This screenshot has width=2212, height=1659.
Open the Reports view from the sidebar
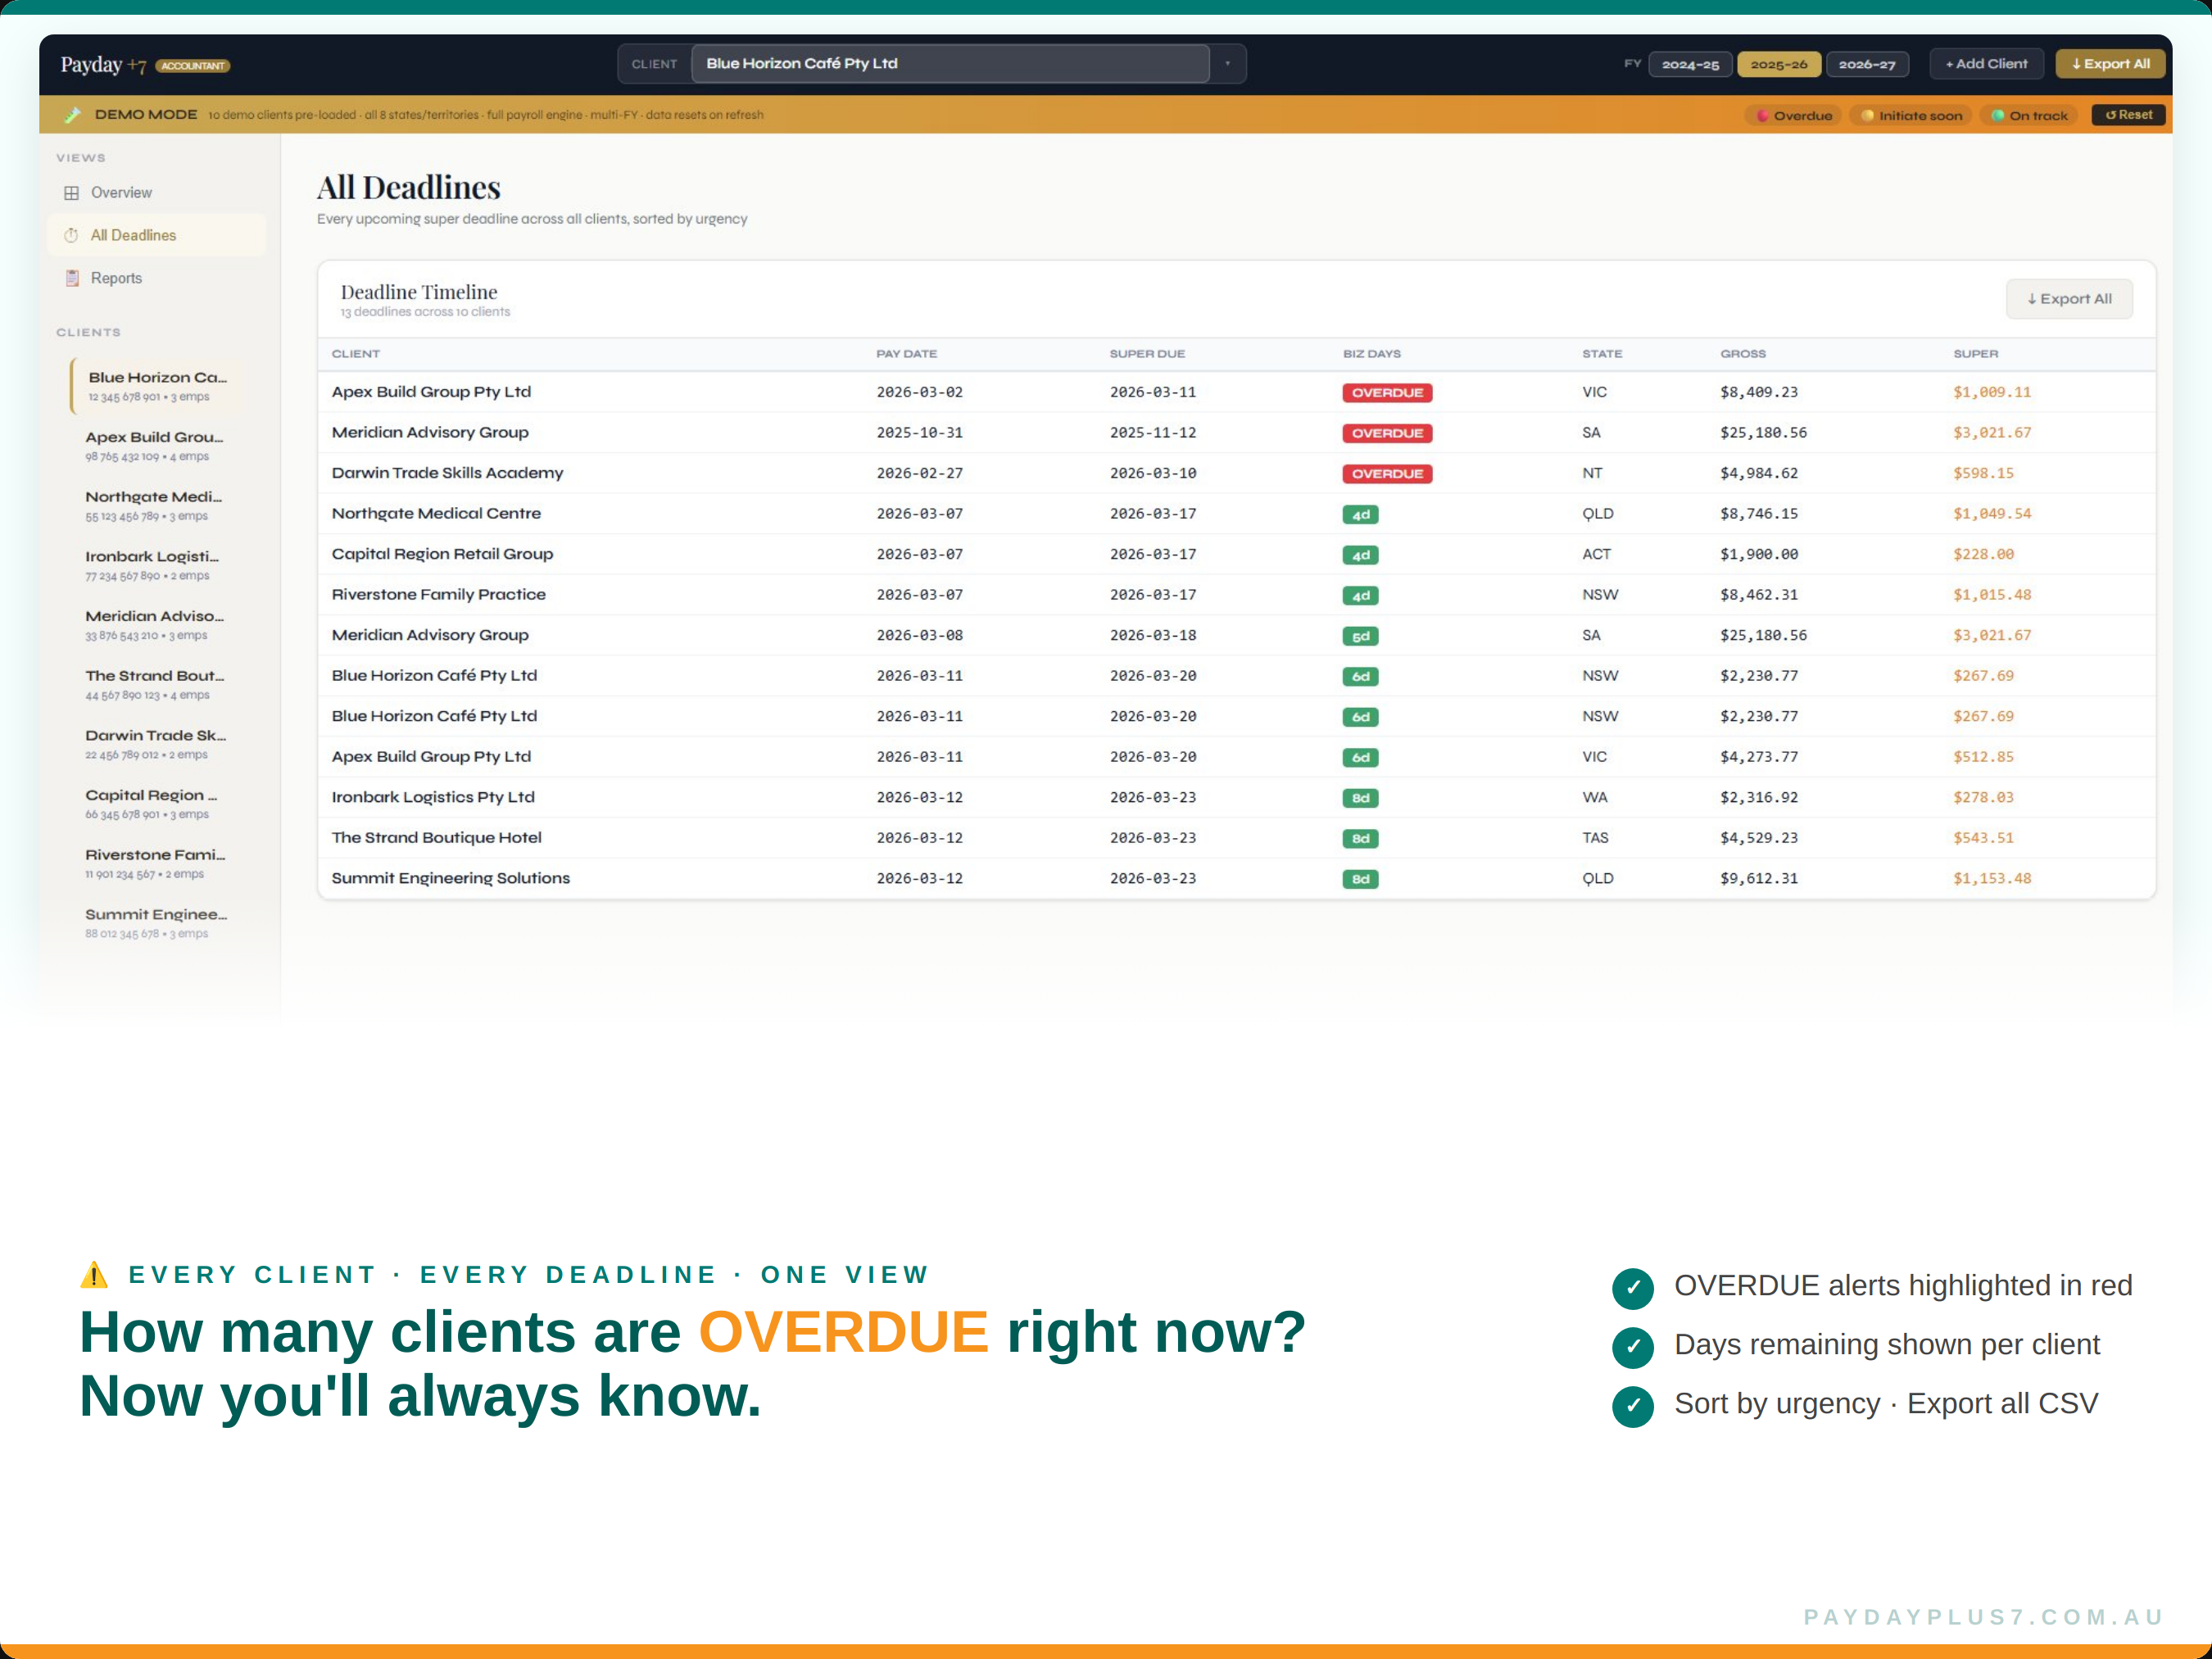pos(116,277)
